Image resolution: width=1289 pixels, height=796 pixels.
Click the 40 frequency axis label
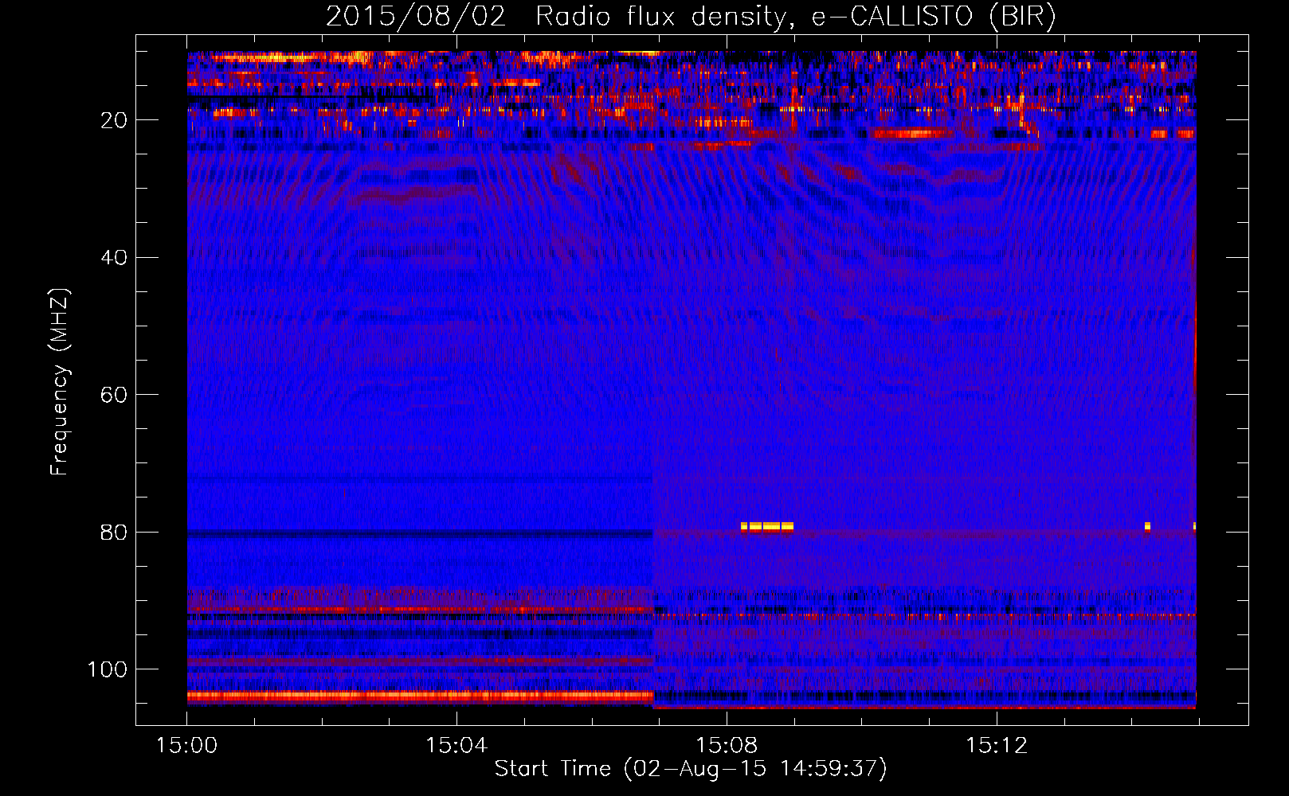[x=114, y=258]
